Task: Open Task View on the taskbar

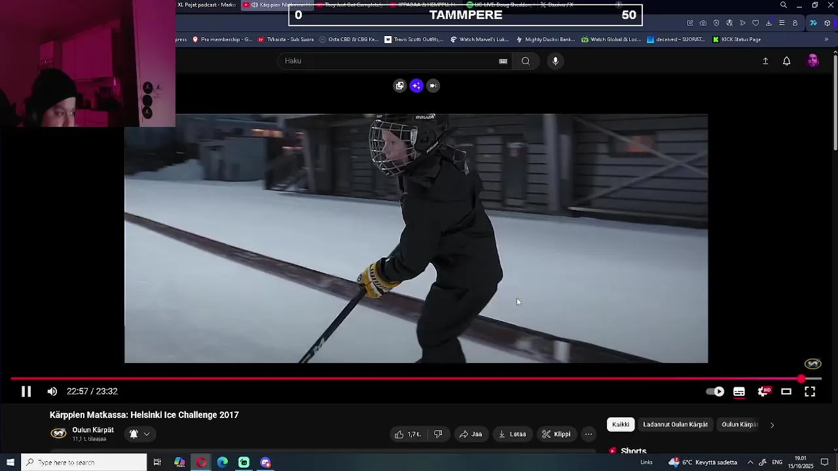Action: tap(157, 462)
